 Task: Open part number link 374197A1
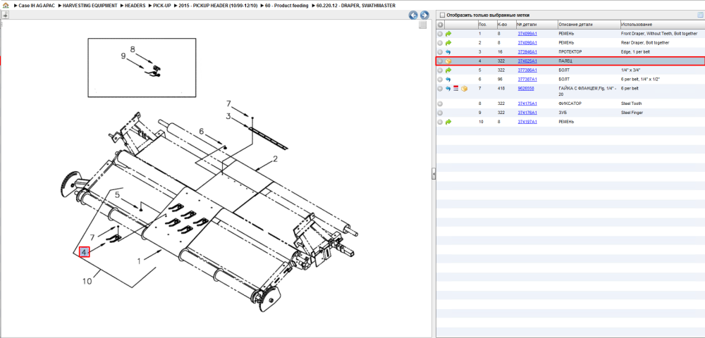pos(527,122)
